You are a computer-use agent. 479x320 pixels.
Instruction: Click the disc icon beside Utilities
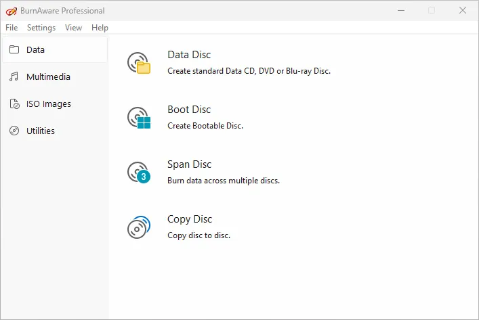pyautogui.click(x=14, y=131)
